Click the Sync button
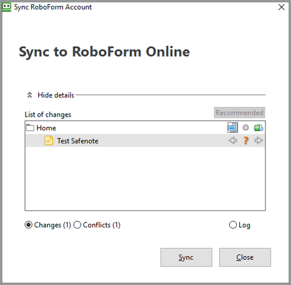The height and width of the screenshot is (285, 291). 186,257
